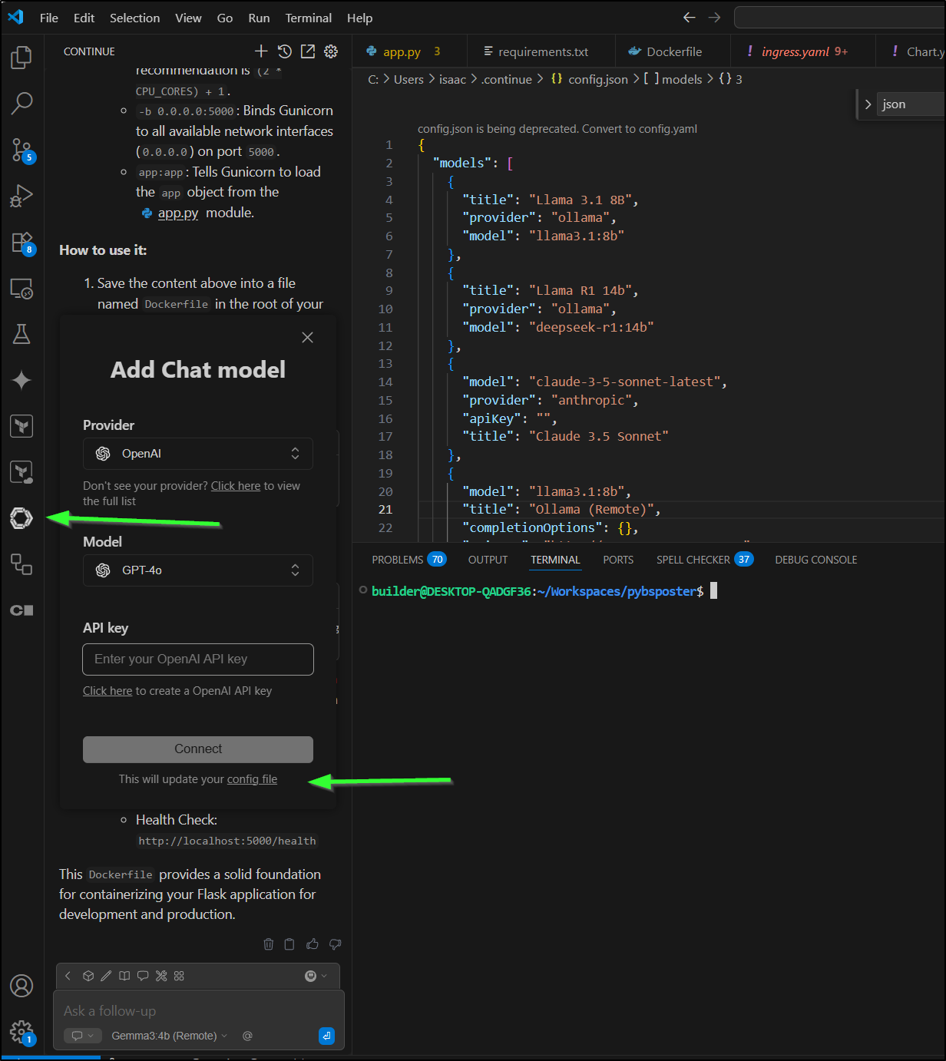Image resolution: width=946 pixels, height=1061 pixels.
Task: Click the tools icon in chat toolbar
Action: 161,976
